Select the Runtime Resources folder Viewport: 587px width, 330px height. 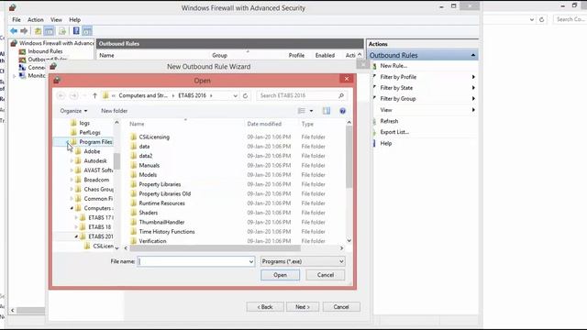coord(161,203)
